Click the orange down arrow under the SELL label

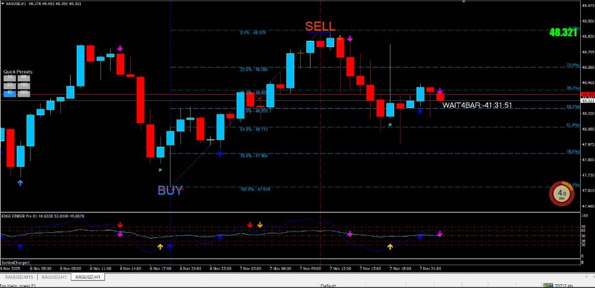pos(340,38)
